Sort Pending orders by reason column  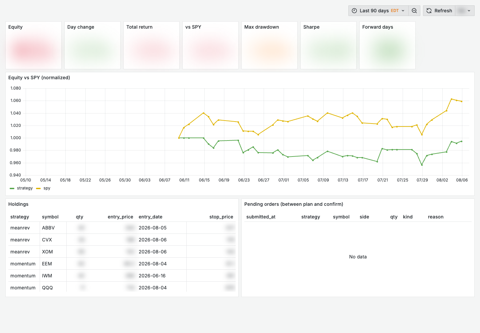[x=436, y=217]
